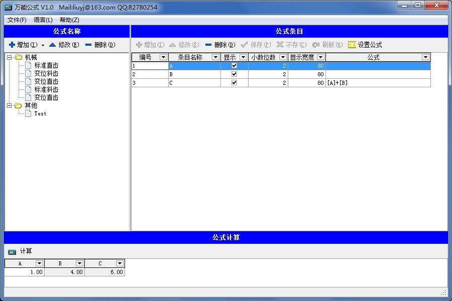Click the refresh icon labeled 刷新

(316, 45)
